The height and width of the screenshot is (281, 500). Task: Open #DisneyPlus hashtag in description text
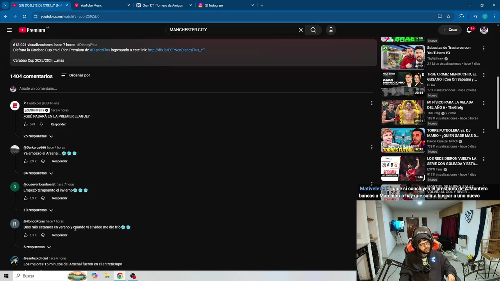(100, 50)
